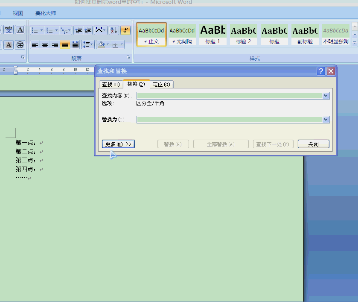Click the bullet list icon
358x302 pixels.
pos(35,30)
